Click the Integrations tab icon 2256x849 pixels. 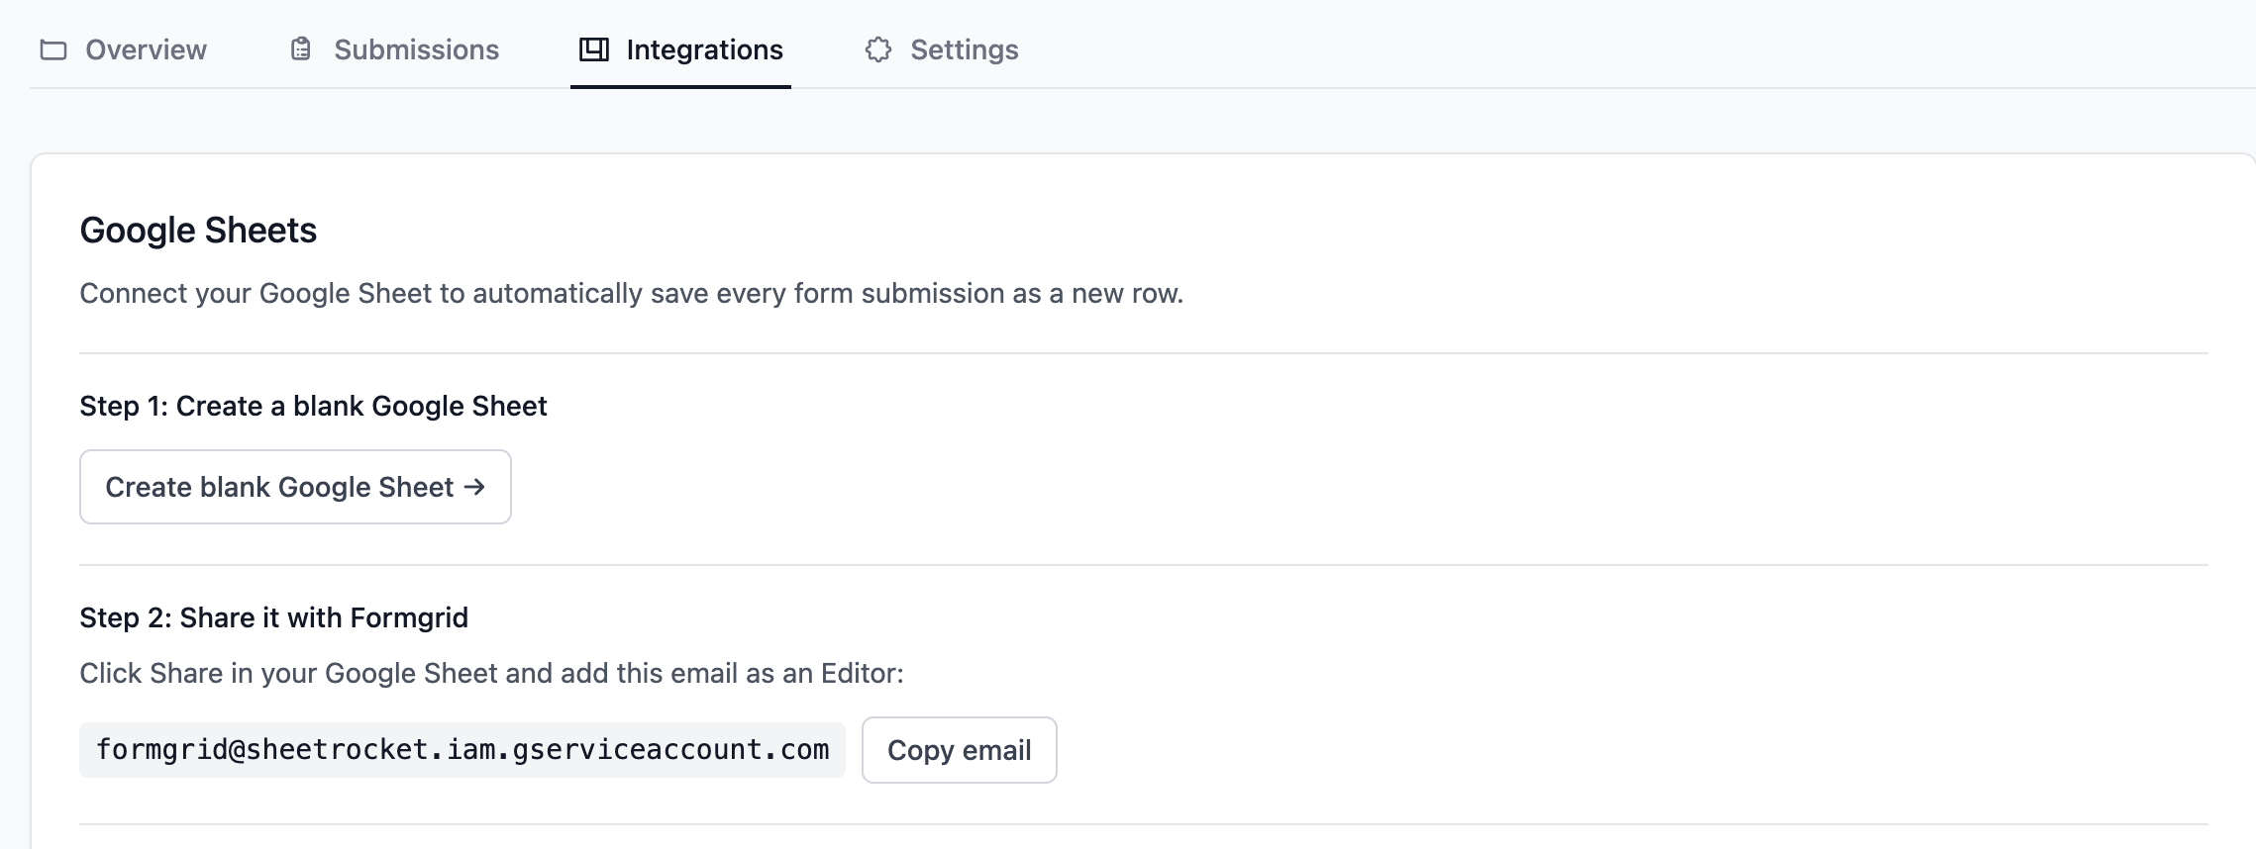pos(594,49)
